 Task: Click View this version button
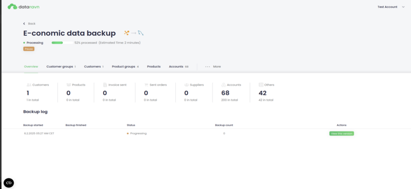(341, 133)
